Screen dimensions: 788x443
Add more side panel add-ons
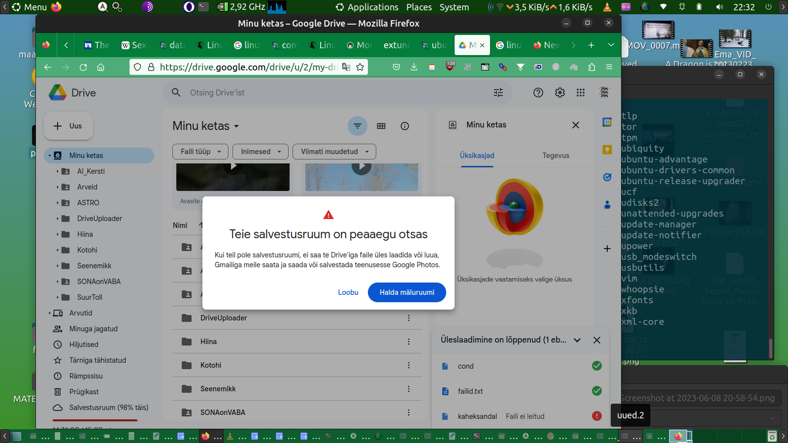[607, 249]
